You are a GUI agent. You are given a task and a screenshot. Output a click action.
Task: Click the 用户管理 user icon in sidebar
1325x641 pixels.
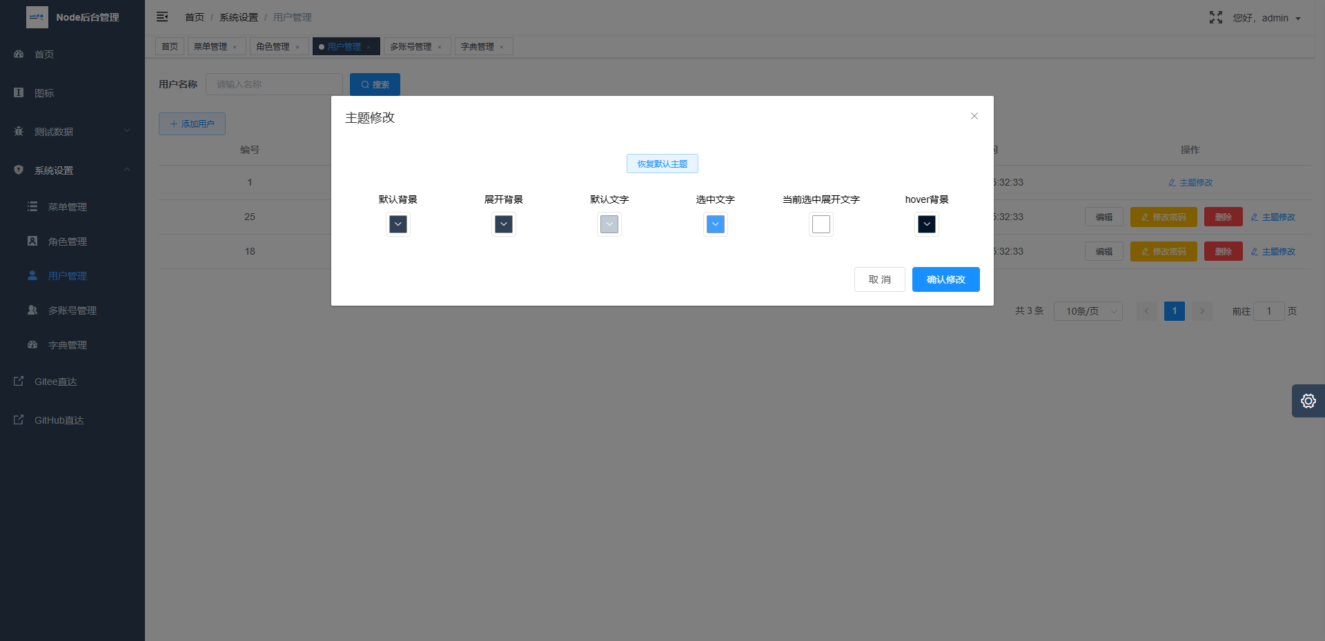(32, 275)
